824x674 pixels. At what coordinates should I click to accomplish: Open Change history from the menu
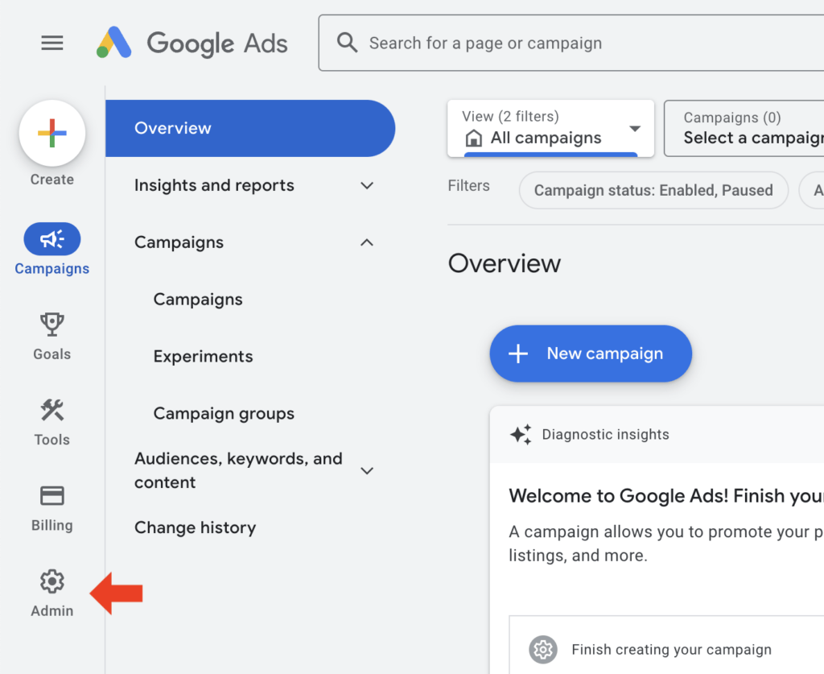(195, 527)
